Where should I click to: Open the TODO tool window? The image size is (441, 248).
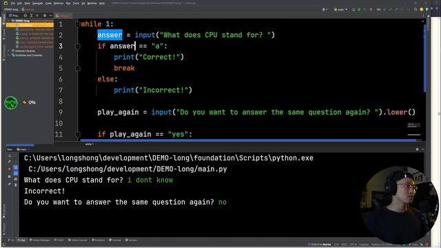(x=59, y=240)
